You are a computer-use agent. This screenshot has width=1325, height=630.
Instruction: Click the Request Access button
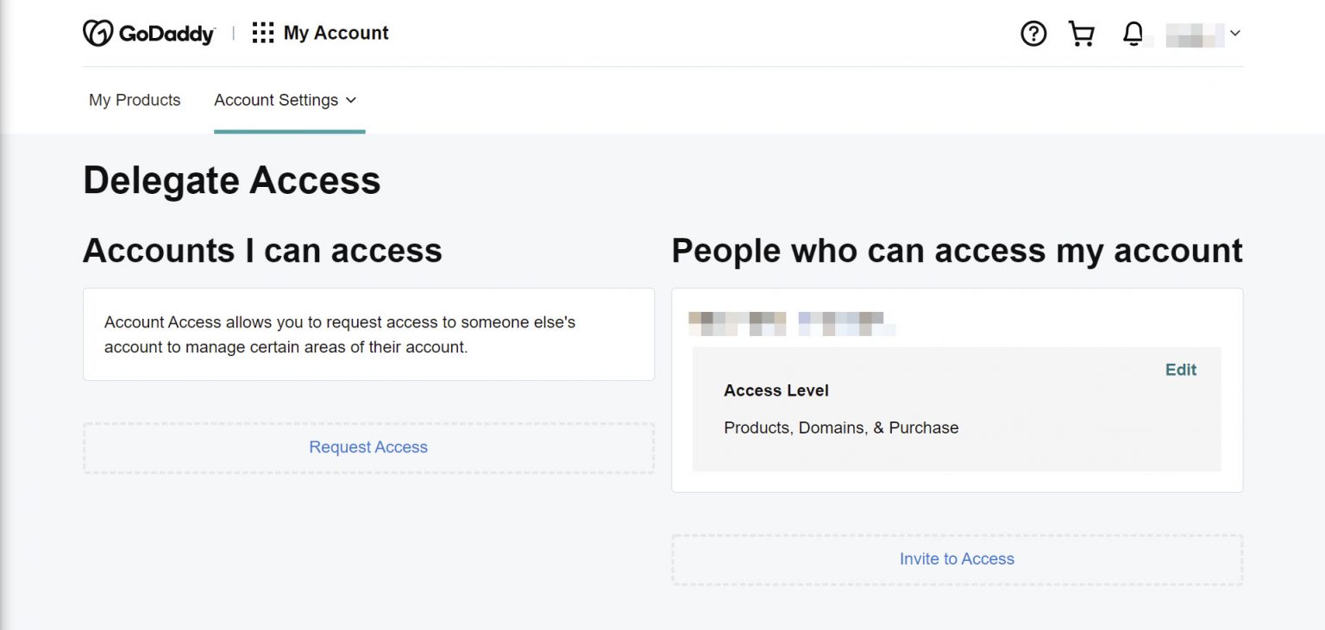[368, 447]
